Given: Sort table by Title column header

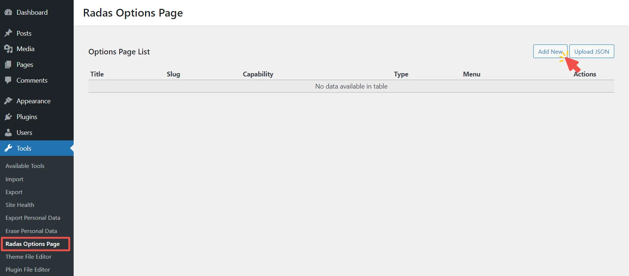Looking at the screenshot, I should coord(97,74).
